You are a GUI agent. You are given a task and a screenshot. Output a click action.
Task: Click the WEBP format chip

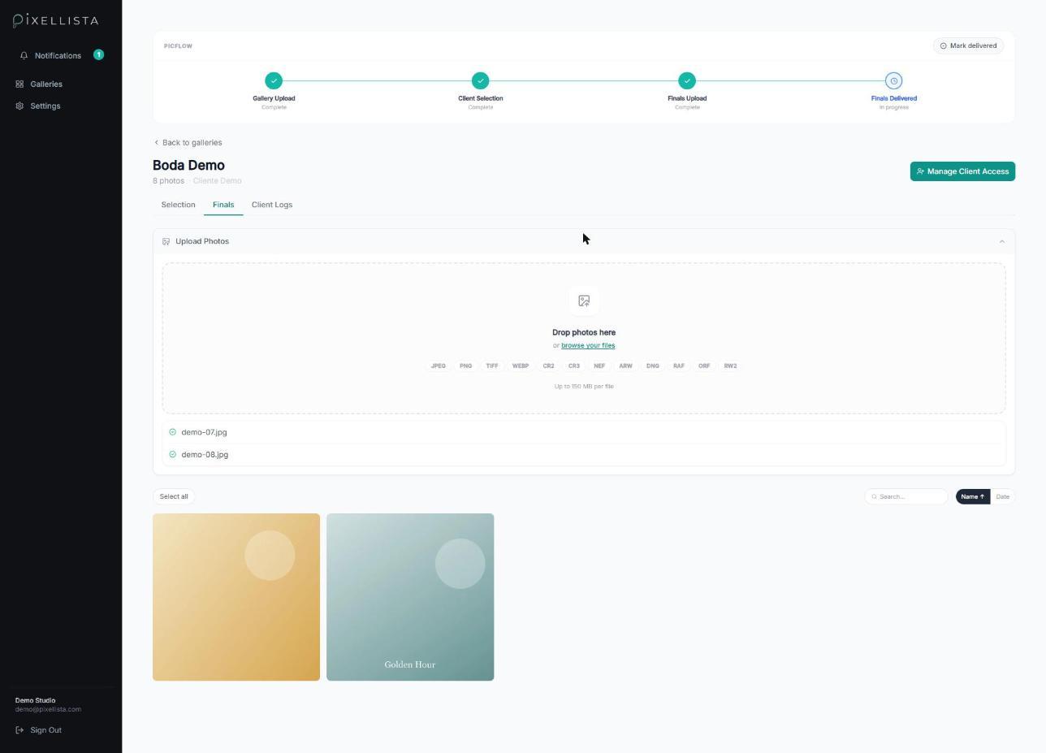521,366
